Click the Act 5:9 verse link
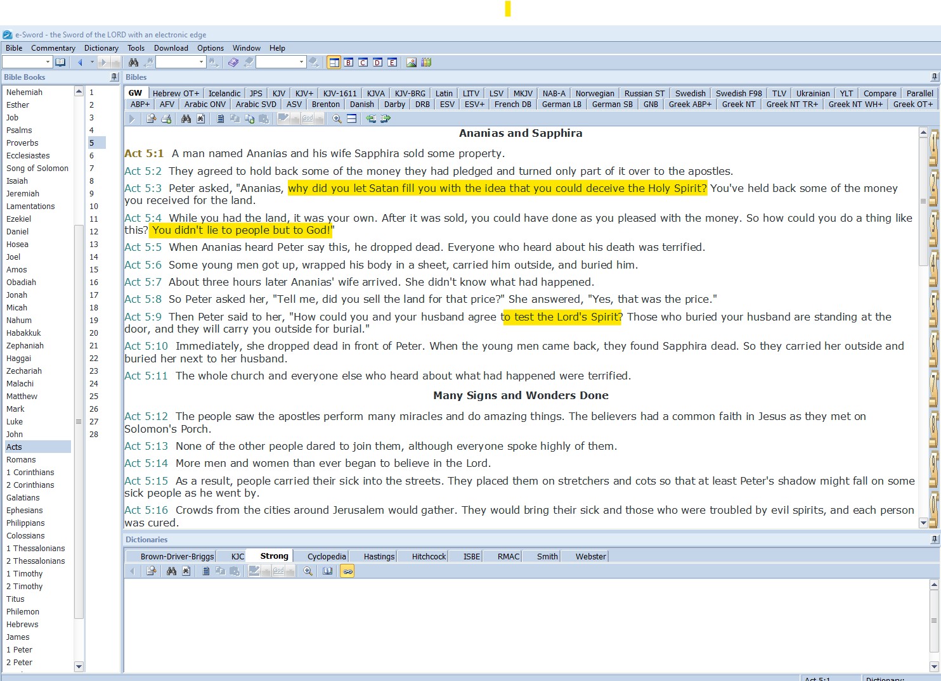The height and width of the screenshot is (681, 941). tap(143, 317)
